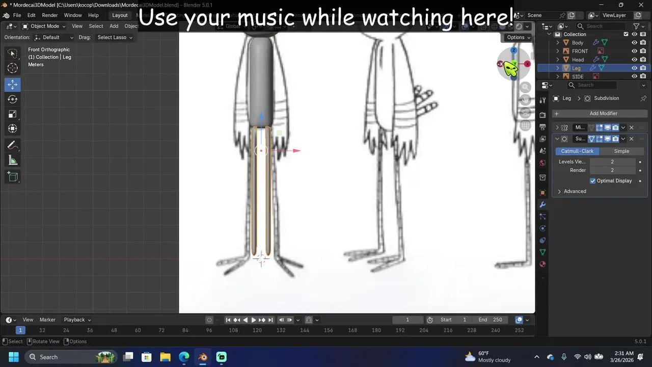Toggle Optimal Display checkbox
The width and height of the screenshot is (652, 367).
[x=593, y=181]
